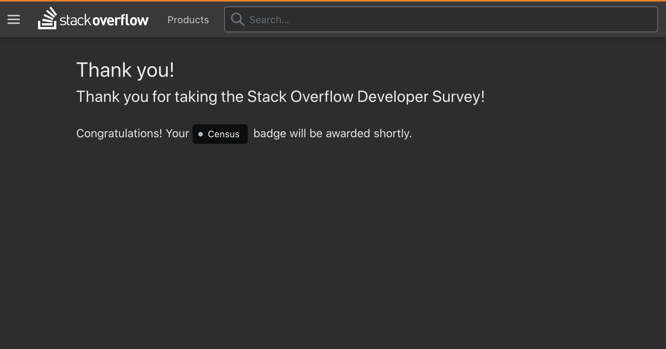Click the word "Survey!" in subheading
Image resolution: width=666 pixels, height=349 pixels.
[x=458, y=97]
